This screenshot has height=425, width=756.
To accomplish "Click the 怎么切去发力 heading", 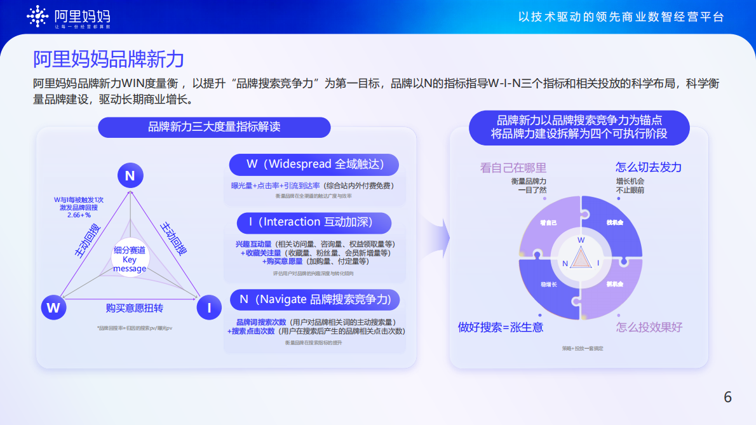I will 648,167.
